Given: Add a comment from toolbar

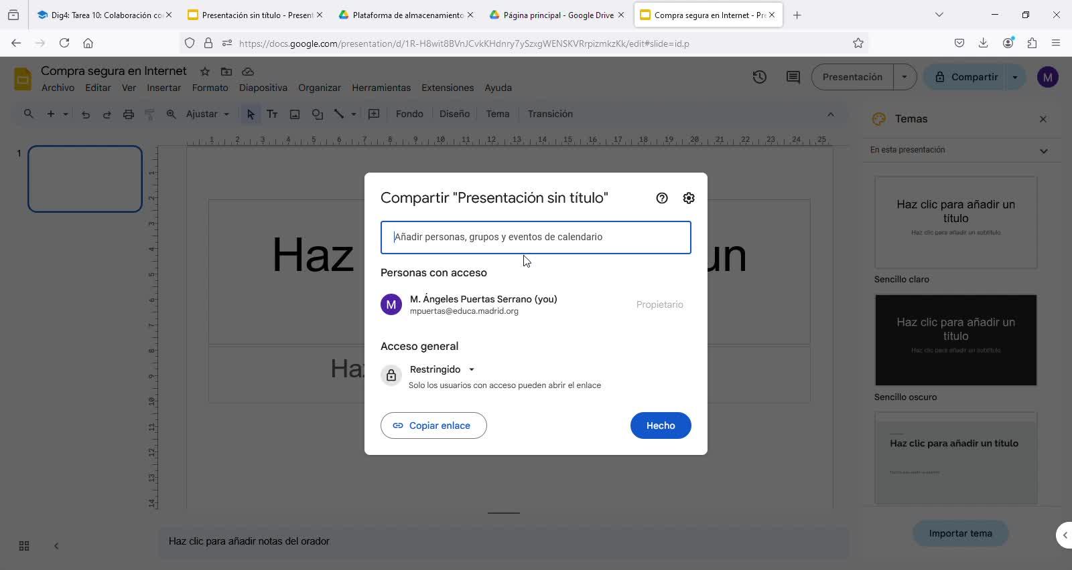Looking at the screenshot, I should (374, 114).
